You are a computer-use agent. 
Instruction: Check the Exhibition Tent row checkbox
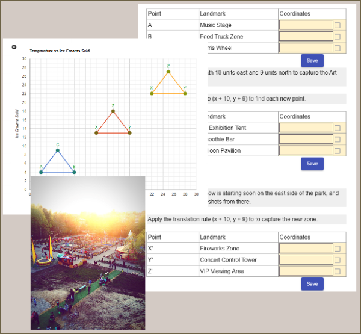(337, 128)
